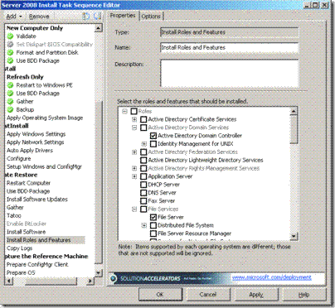335x308 pixels.
Task: Select the Properties tab
Action: 123,16
